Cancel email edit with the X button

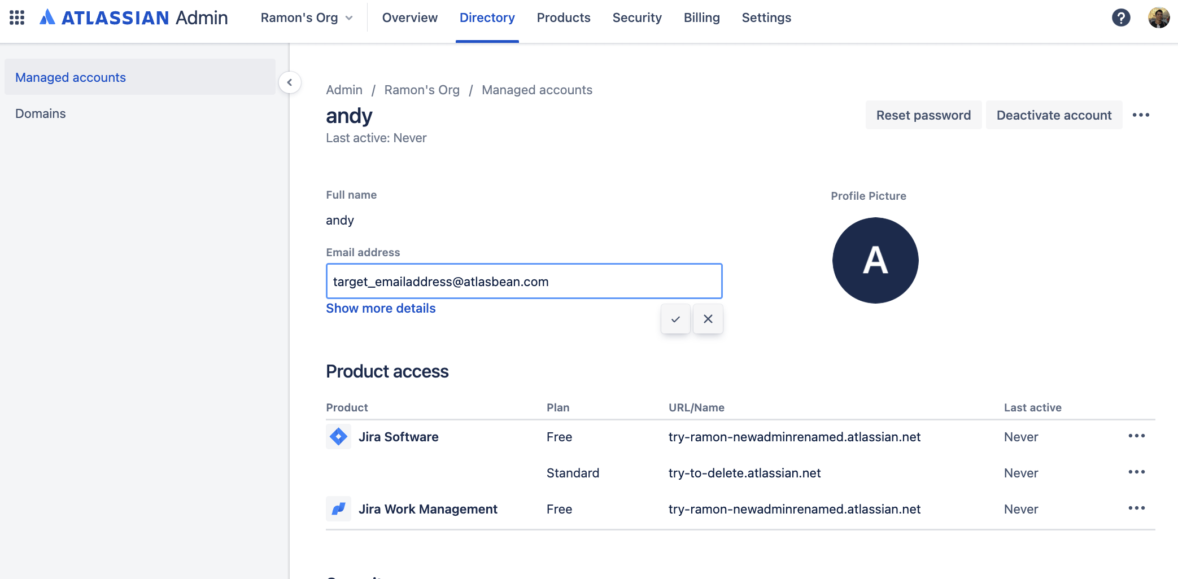(x=708, y=319)
